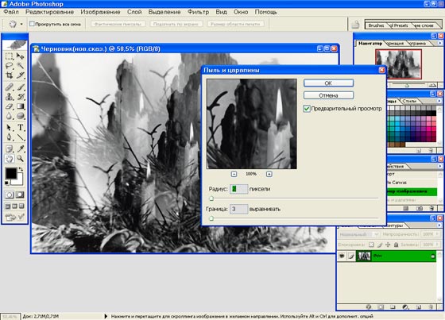
Task: Open the Файл menu
Action: pos(11,12)
